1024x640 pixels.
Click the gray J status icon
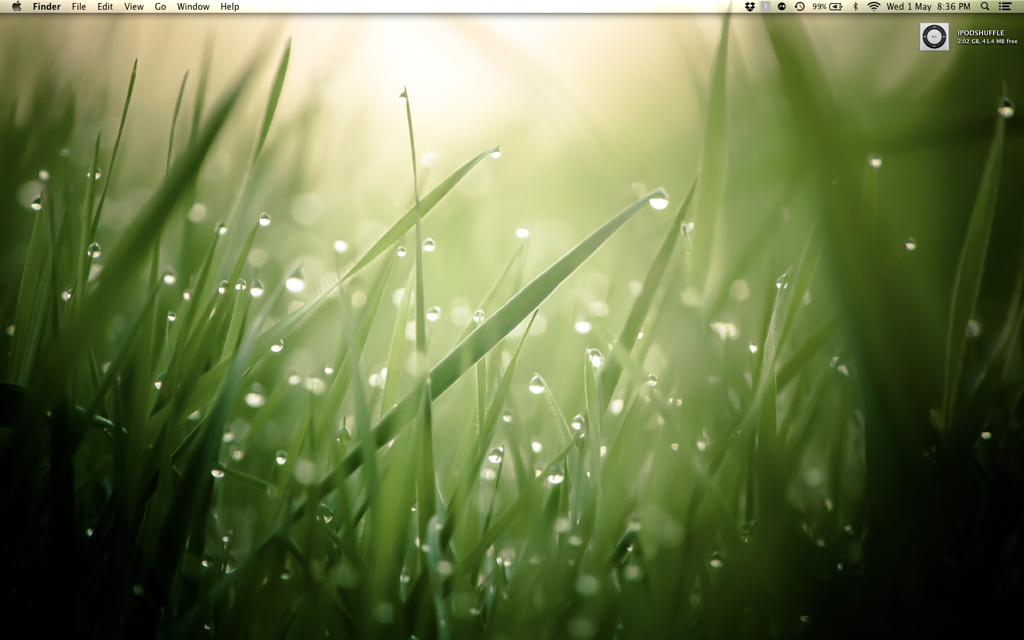[x=766, y=7]
